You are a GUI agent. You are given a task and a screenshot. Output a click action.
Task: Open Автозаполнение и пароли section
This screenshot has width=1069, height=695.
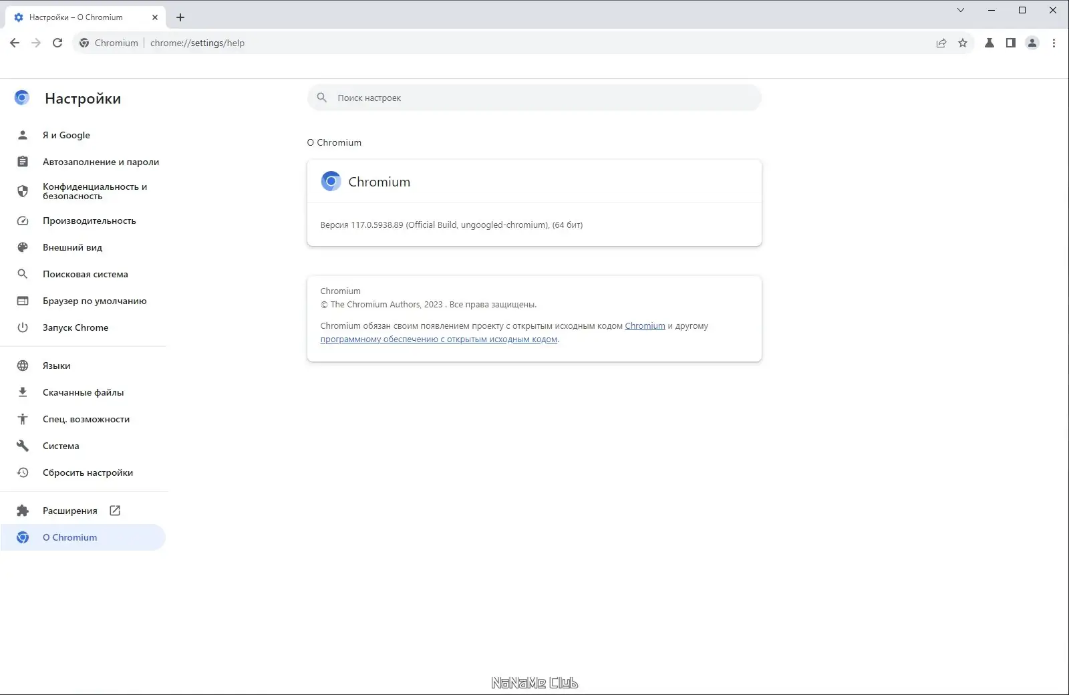[83, 162]
